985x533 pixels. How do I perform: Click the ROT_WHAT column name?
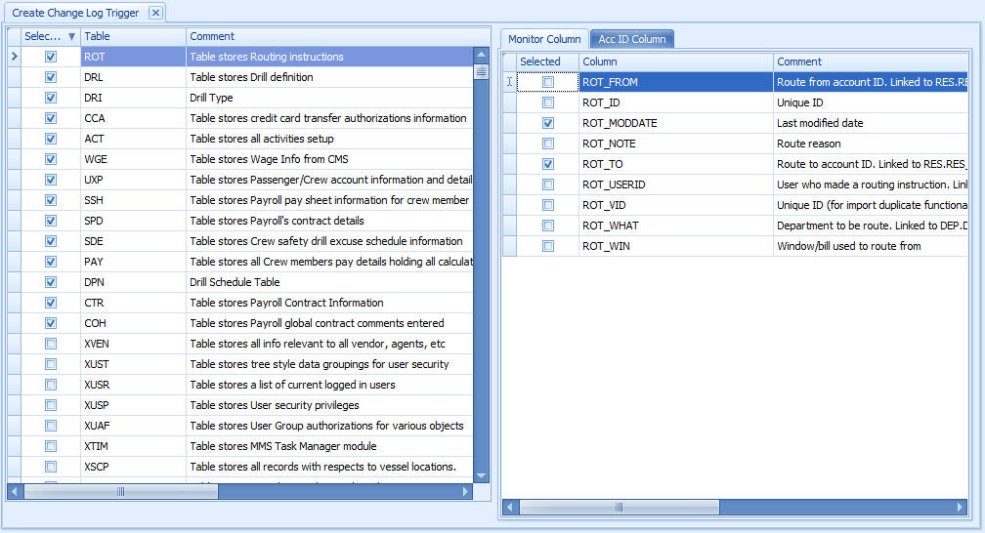click(610, 226)
